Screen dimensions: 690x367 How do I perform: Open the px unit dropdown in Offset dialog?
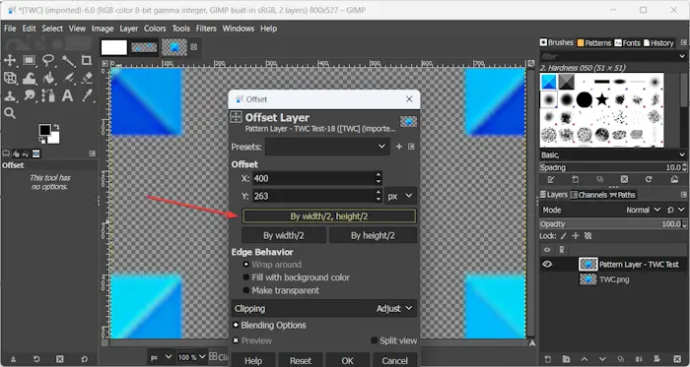(x=400, y=196)
